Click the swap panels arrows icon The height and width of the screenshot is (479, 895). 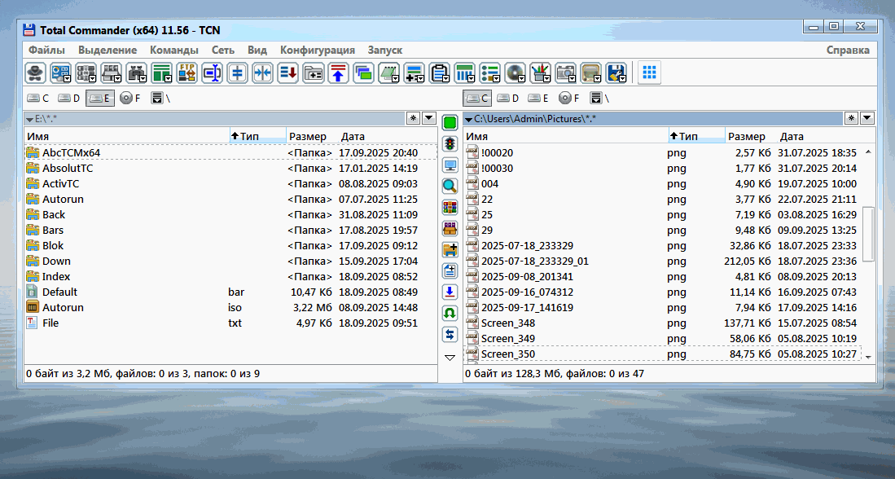pyautogui.click(x=450, y=334)
